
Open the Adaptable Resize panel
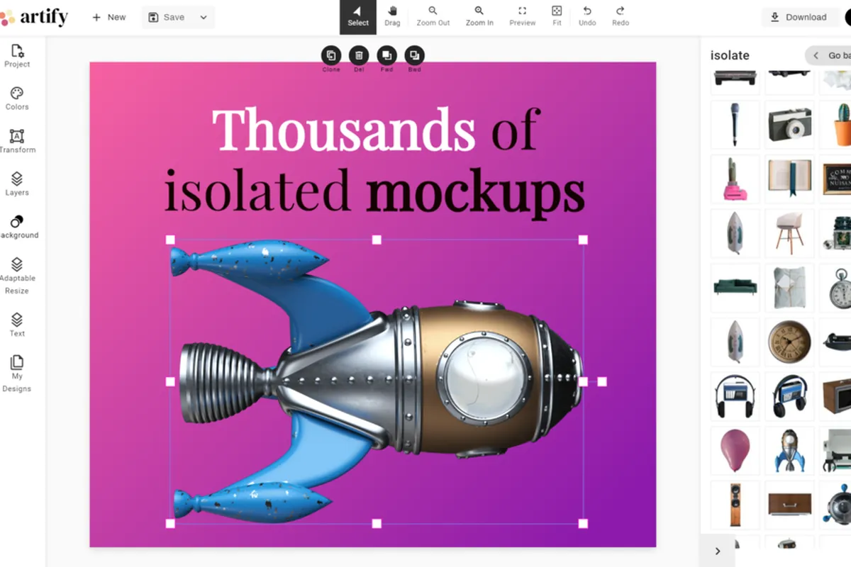coord(17,276)
